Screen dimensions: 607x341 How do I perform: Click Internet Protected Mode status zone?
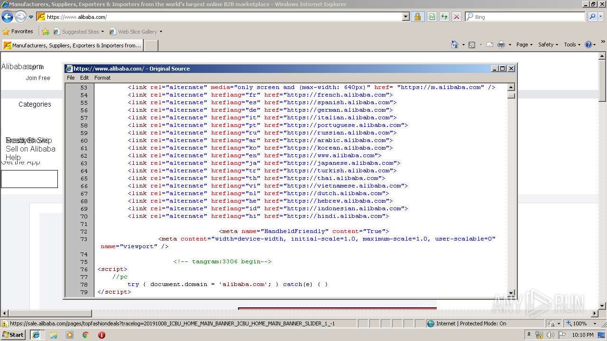(467, 323)
